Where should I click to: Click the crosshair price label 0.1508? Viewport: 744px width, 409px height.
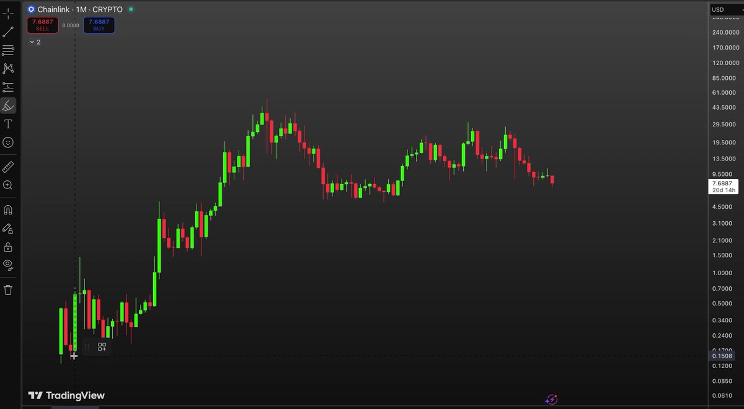point(722,356)
